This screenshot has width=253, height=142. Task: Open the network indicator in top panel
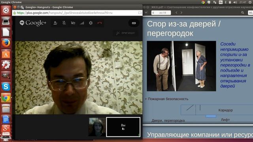(x=215, y=2)
